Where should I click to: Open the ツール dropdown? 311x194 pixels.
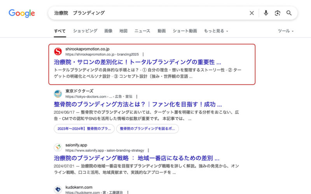286,31
